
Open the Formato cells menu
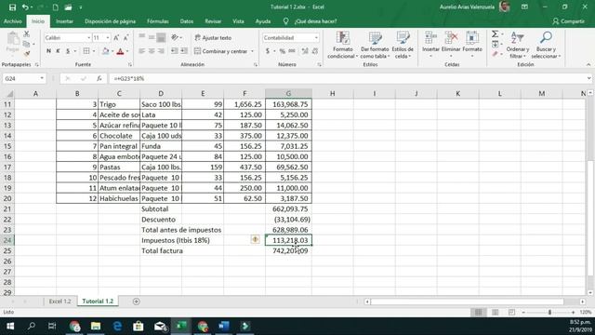tap(472, 45)
